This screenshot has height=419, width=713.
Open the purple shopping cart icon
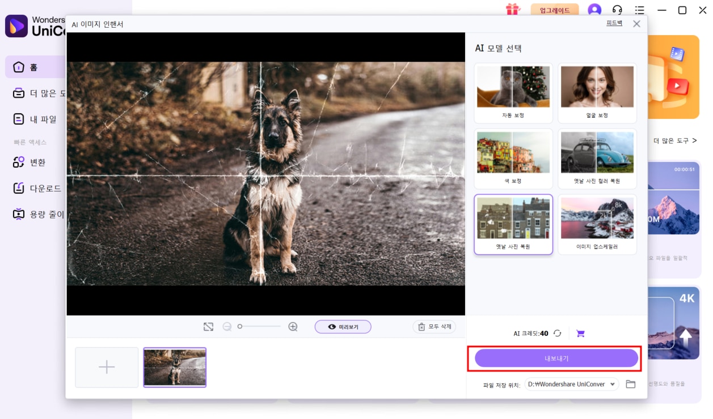580,334
